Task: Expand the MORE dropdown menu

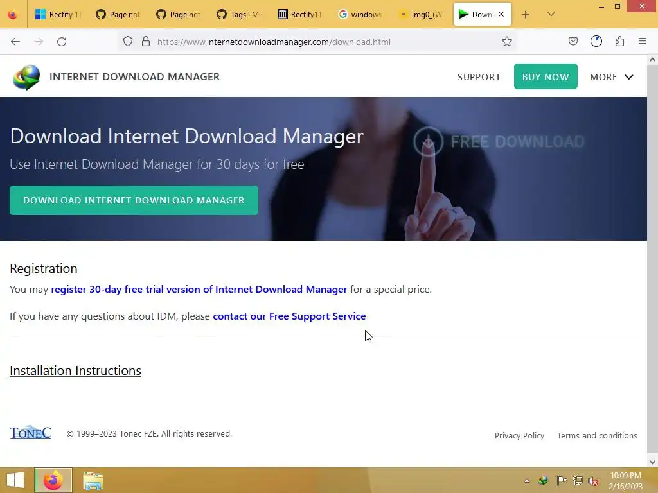Action: (x=612, y=77)
